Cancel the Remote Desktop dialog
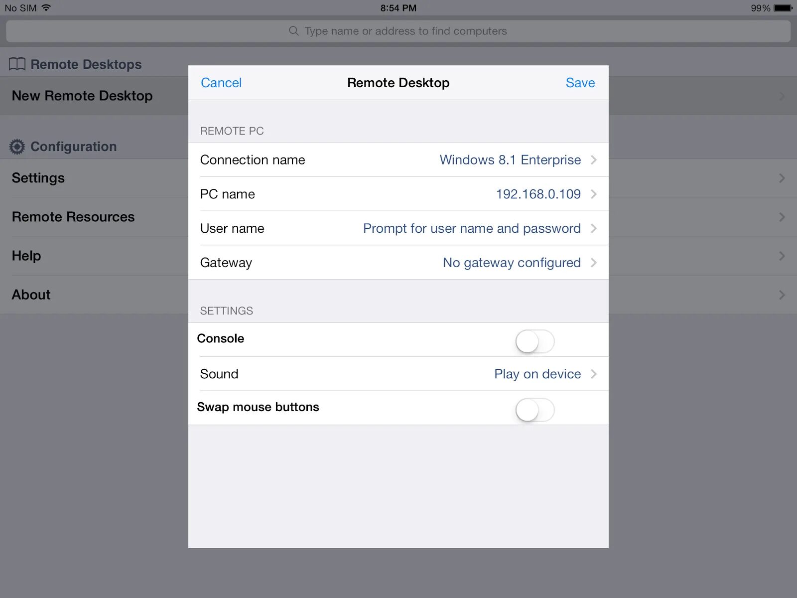Screen dimensions: 797x598 [x=221, y=83]
